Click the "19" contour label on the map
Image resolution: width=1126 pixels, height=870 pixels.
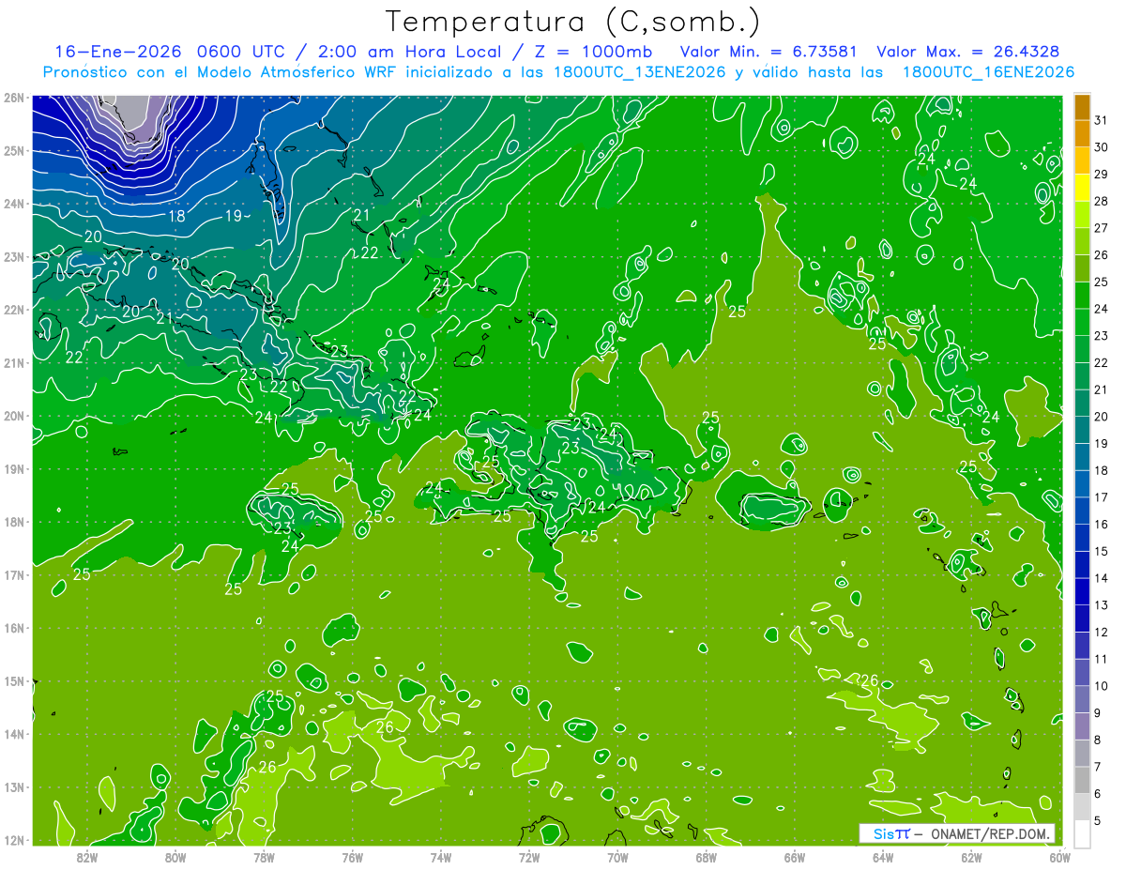coord(234,216)
